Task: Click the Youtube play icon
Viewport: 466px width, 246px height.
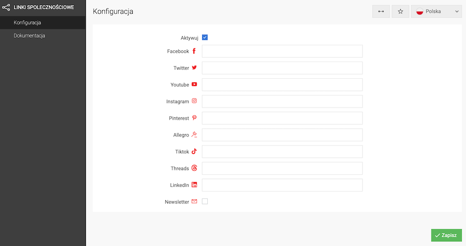Action: 194,84
